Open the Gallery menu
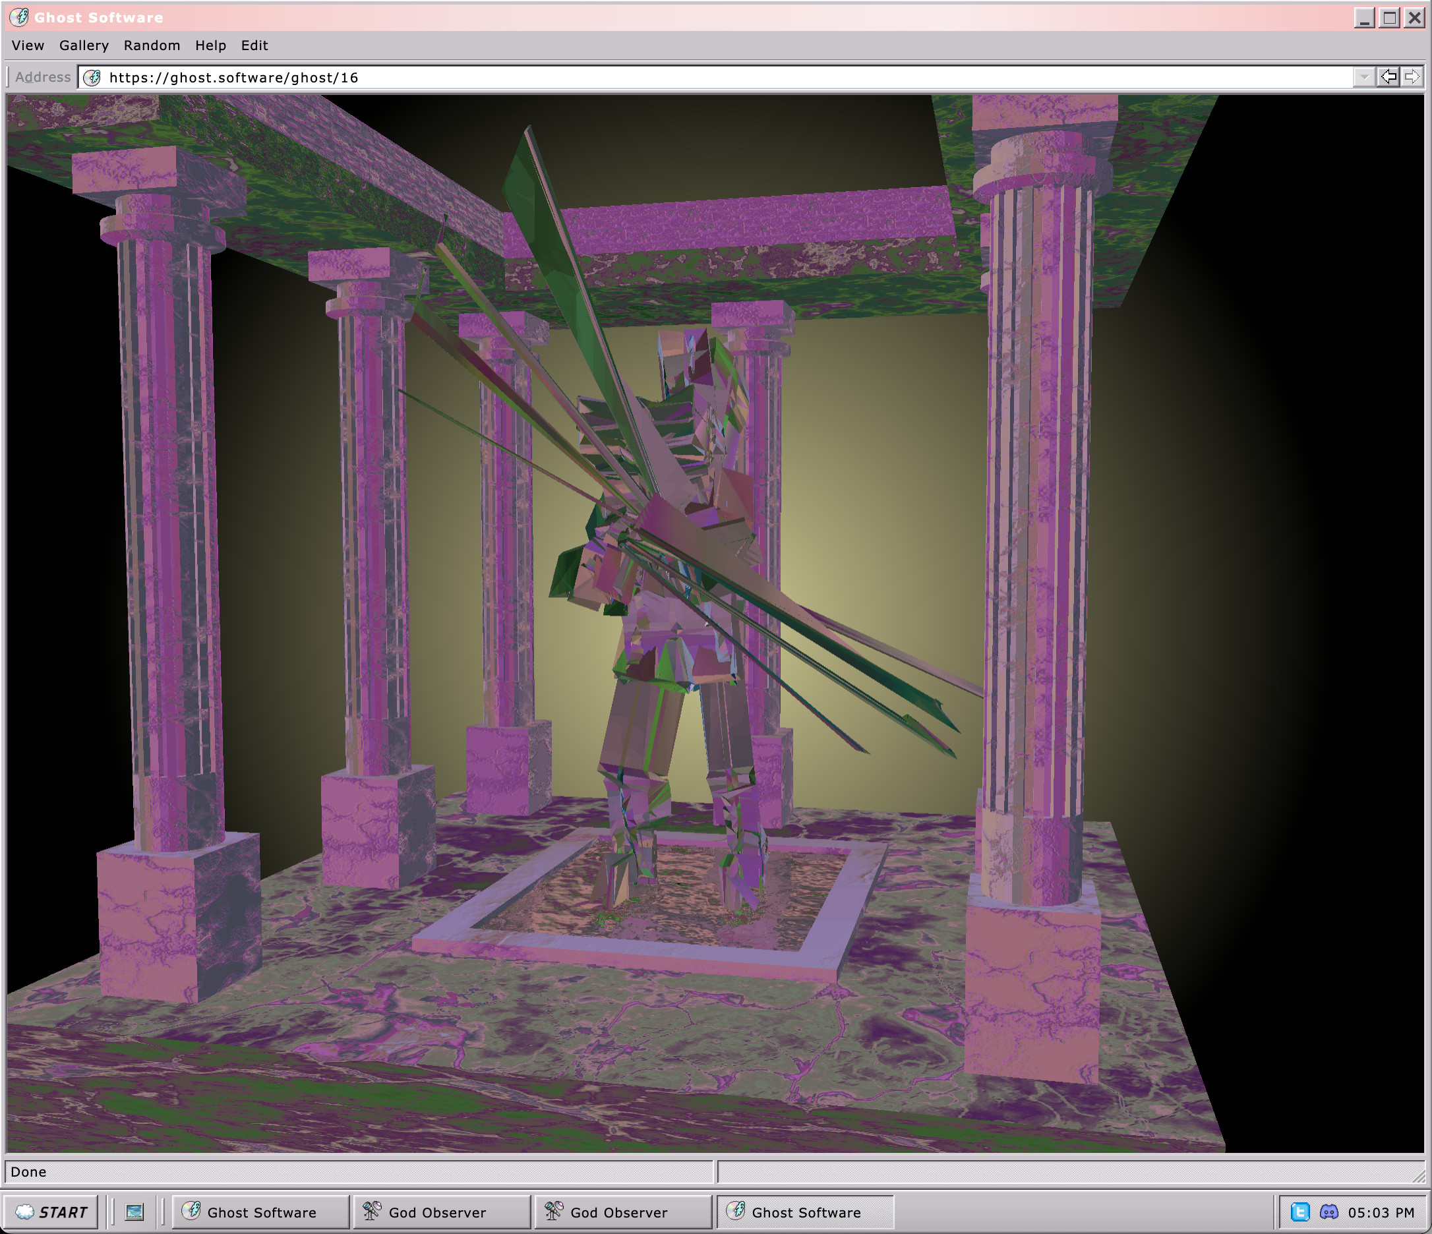This screenshot has height=1234, width=1432. point(84,45)
